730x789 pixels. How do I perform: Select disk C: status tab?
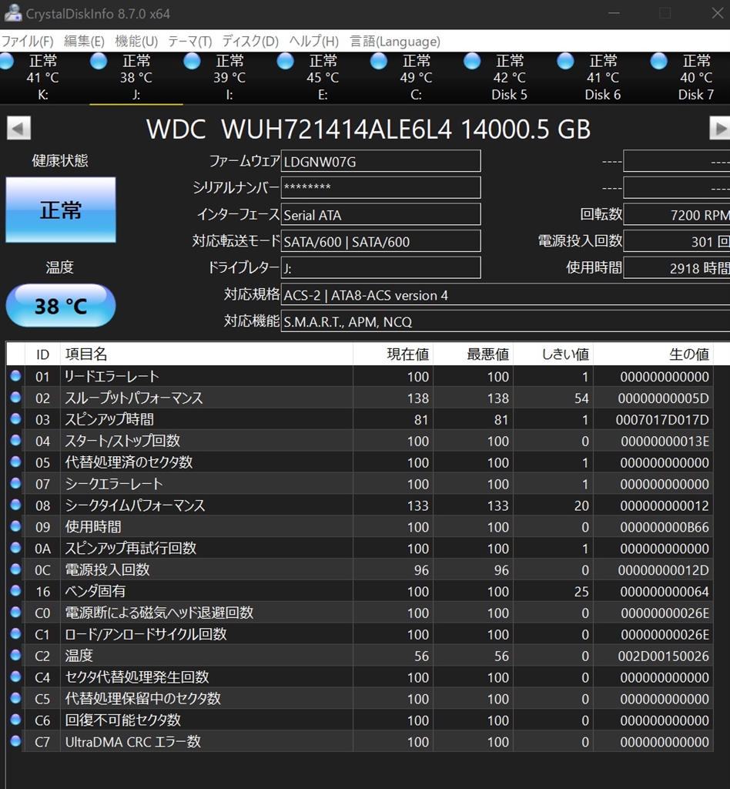tap(417, 78)
